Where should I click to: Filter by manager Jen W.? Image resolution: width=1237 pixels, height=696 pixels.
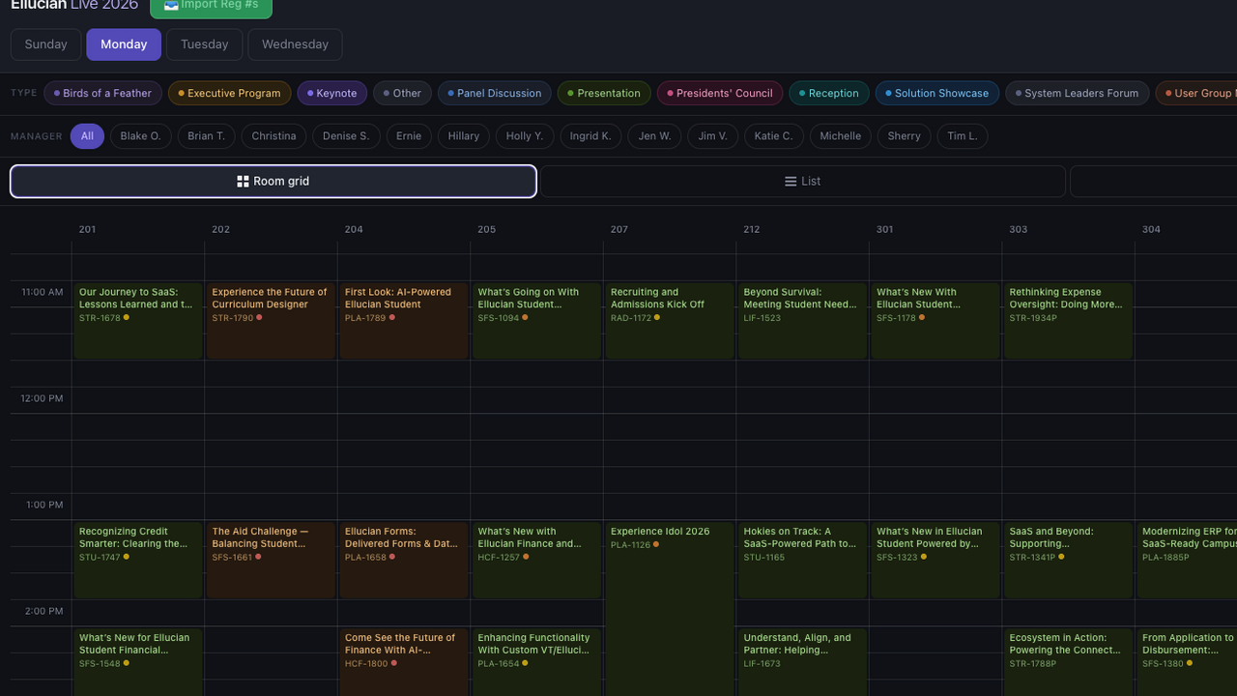click(654, 136)
